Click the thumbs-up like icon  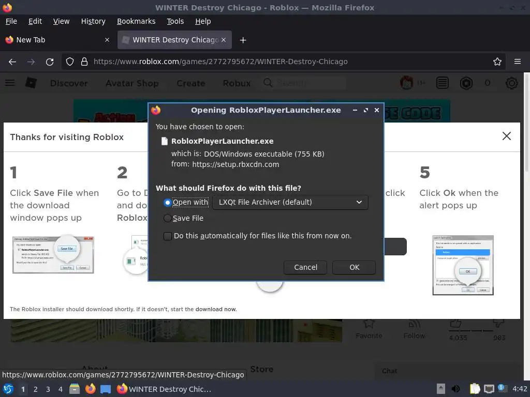coord(455,324)
